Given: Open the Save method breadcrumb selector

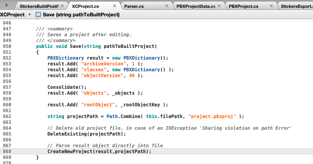Looking at the screenshot, I should (81, 14).
